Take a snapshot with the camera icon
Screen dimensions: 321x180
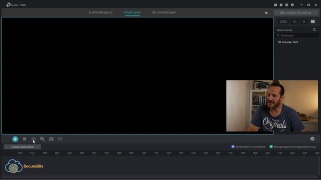pos(51,139)
